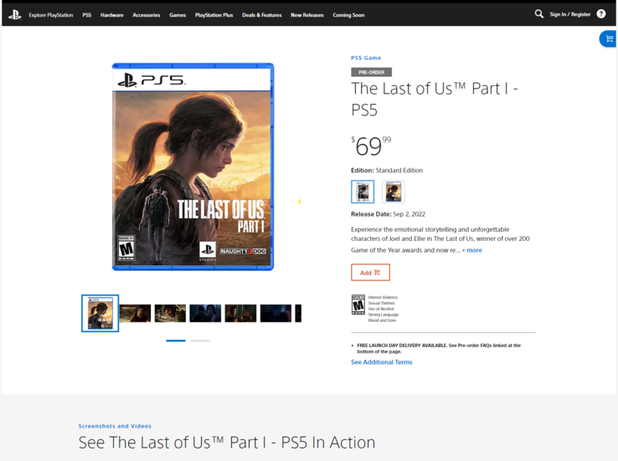
Task: Open the Hardware menu
Action: pyautogui.click(x=112, y=15)
